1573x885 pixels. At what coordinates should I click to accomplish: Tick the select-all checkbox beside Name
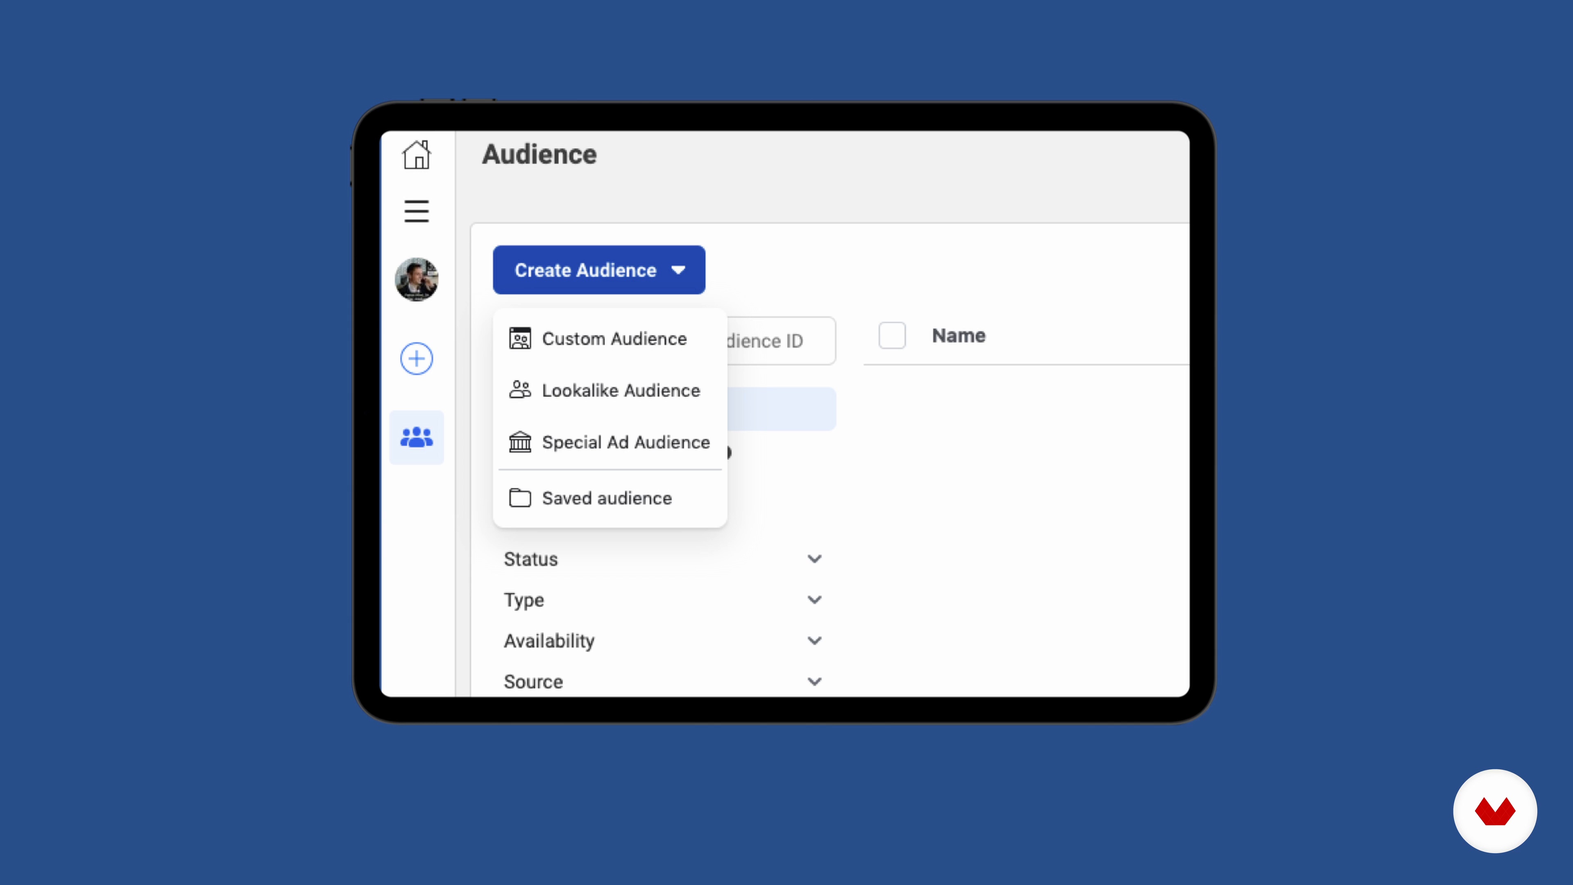892,335
